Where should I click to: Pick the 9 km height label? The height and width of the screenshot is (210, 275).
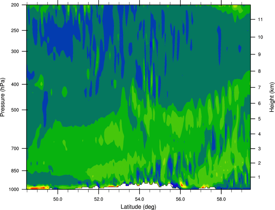click(259, 55)
